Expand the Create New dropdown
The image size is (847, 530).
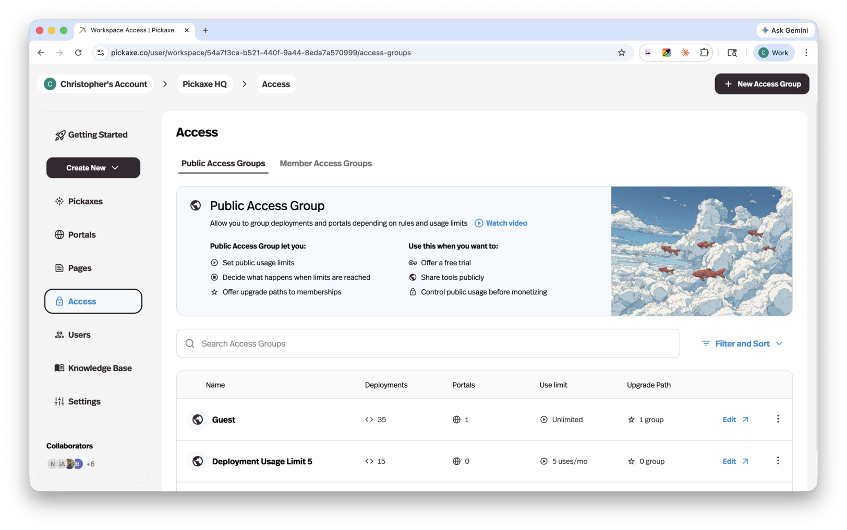pyautogui.click(x=93, y=168)
